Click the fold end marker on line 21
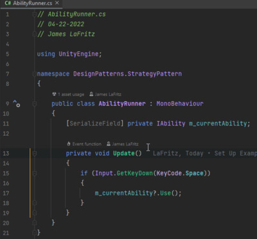The image size is (257, 239). point(34,233)
